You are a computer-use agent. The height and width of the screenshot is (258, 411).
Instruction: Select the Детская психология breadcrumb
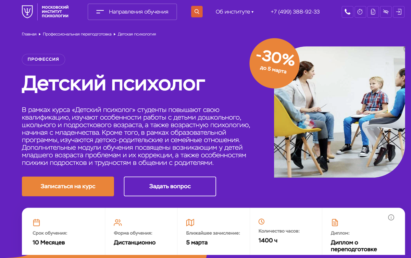(137, 34)
